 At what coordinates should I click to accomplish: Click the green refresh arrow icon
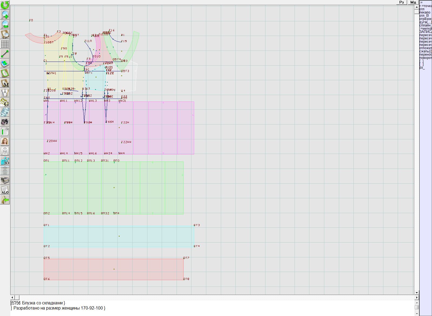pos(5,5)
